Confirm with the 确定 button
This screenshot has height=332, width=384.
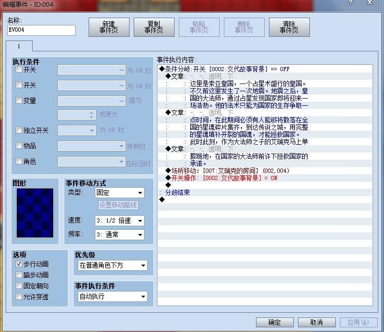tap(275, 322)
